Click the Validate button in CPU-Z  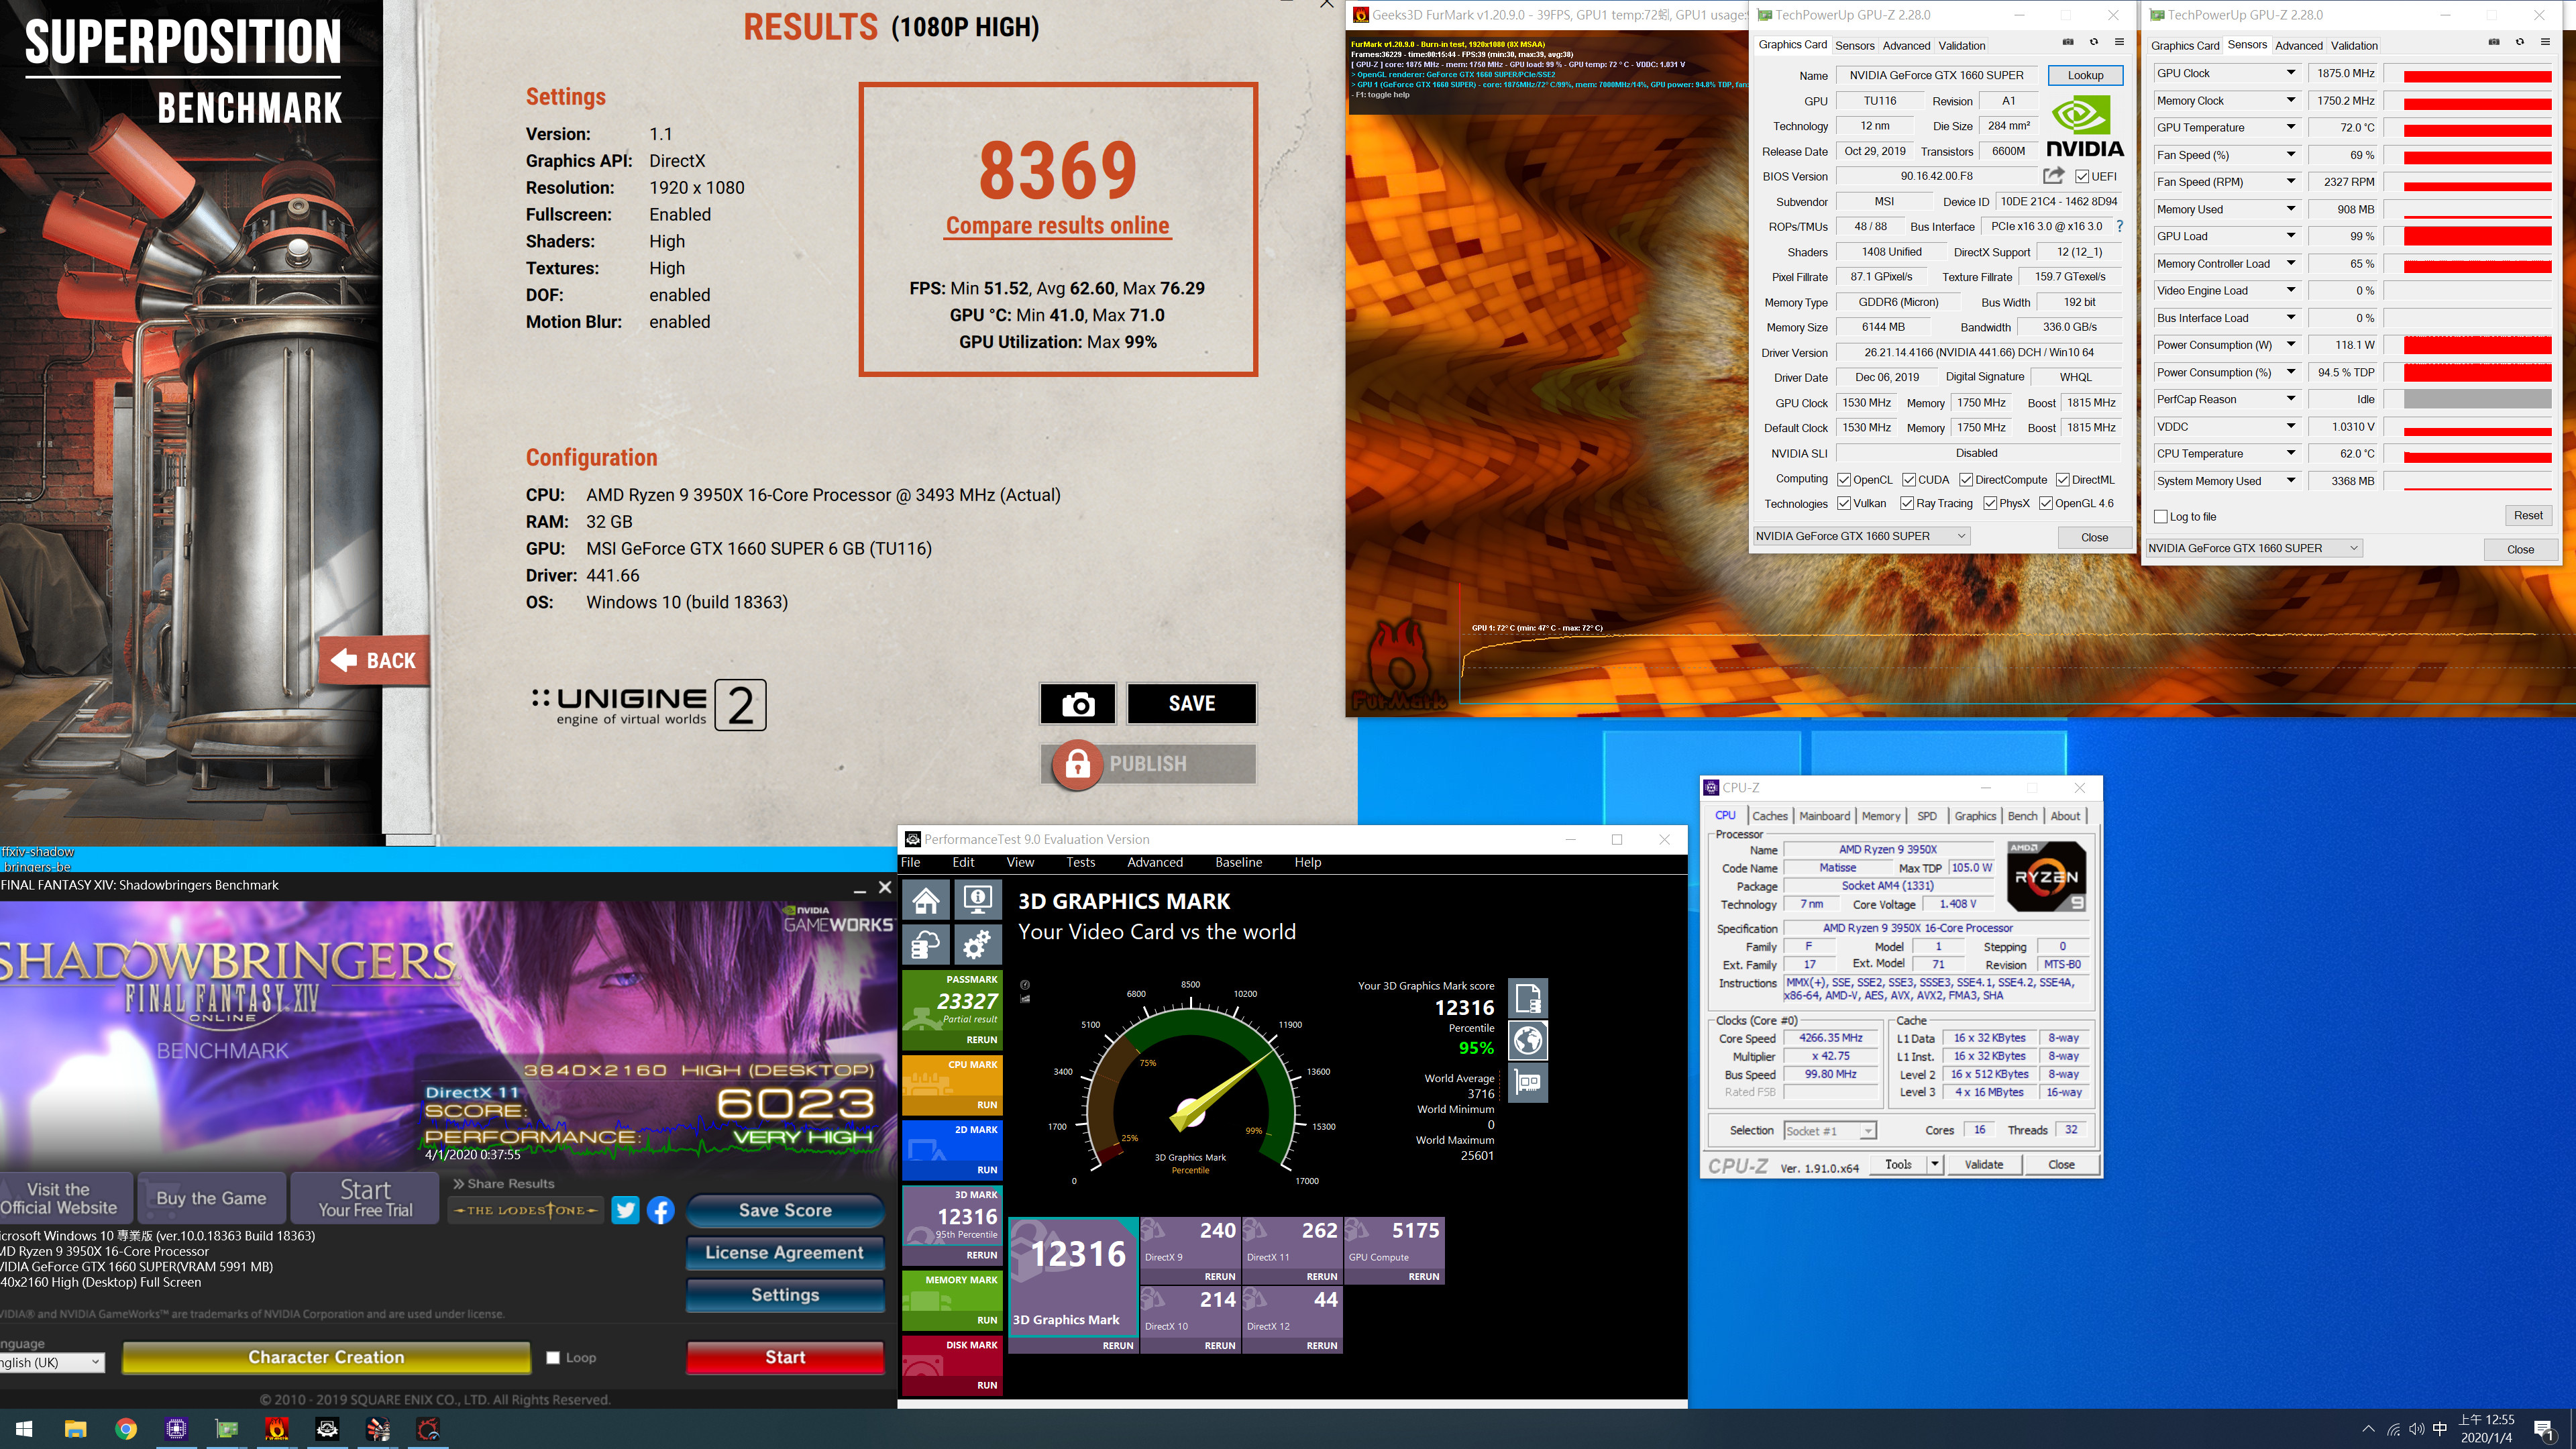(1983, 1164)
